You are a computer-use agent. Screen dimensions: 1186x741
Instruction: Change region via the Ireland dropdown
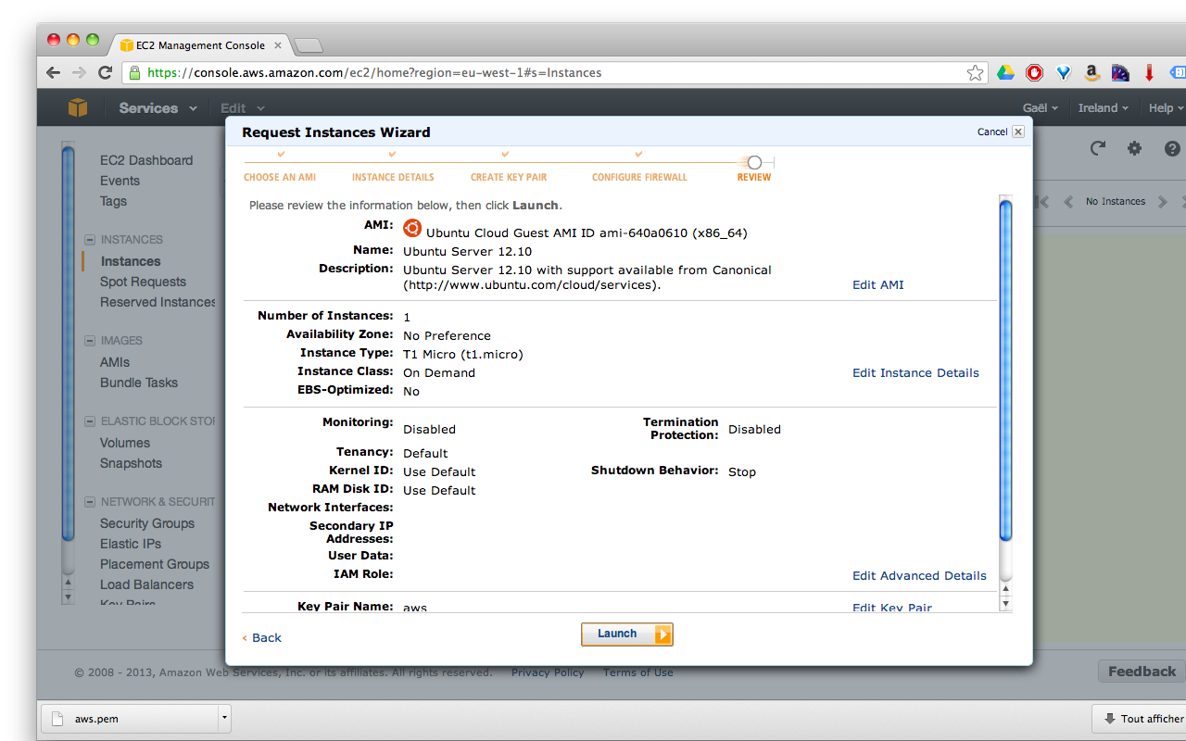tap(1103, 107)
